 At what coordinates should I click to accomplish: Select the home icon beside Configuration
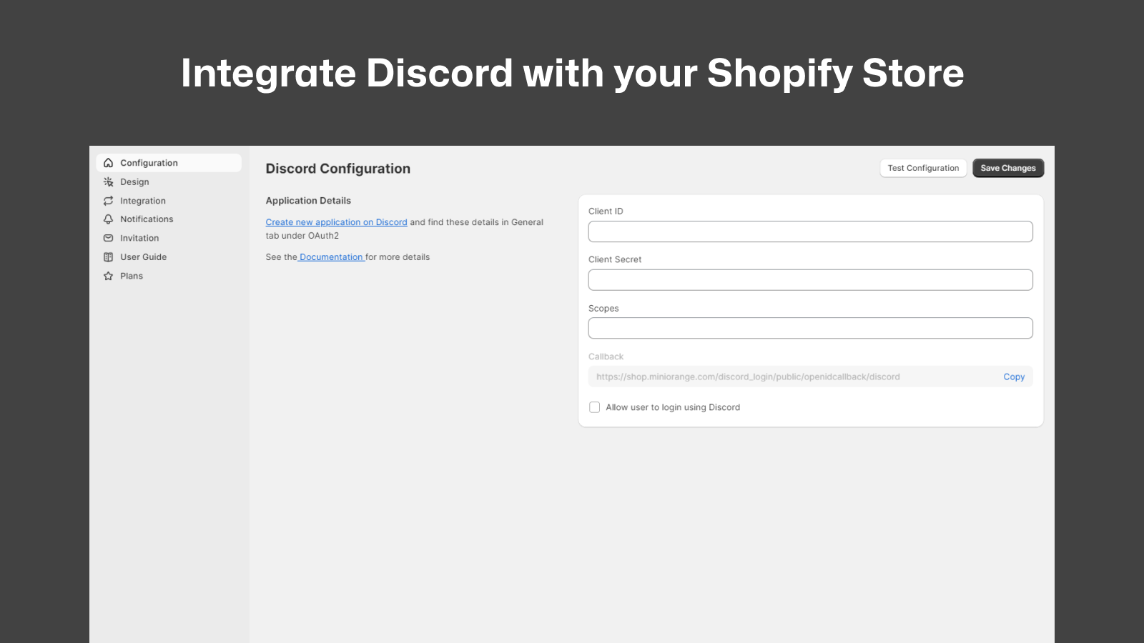tap(108, 162)
